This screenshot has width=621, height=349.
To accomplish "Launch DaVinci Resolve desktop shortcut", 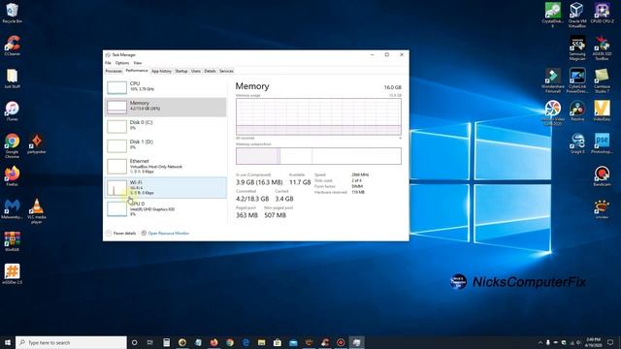I will pyautogui.click(x=577, y=111).
